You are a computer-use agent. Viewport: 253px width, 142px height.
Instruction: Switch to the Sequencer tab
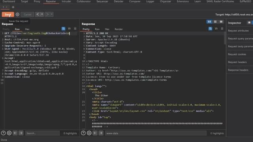pyautogui.click(x=102, y=2)
